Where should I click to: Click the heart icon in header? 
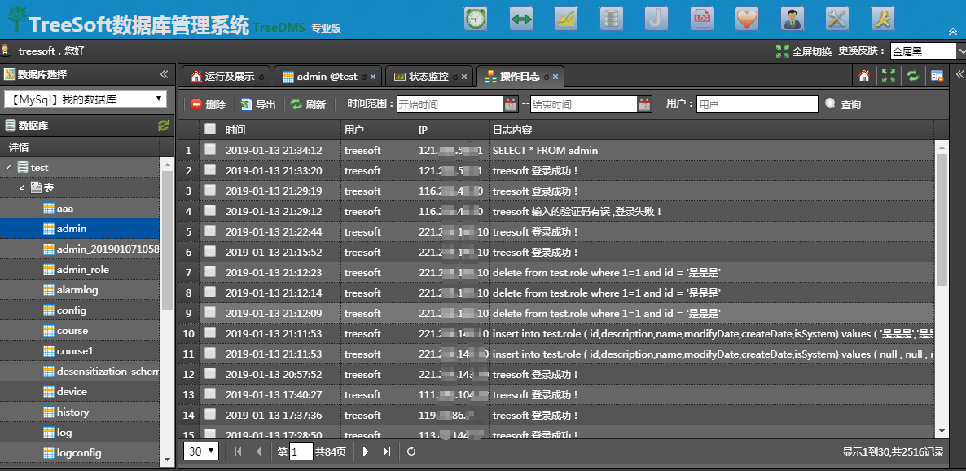point(747,19)
